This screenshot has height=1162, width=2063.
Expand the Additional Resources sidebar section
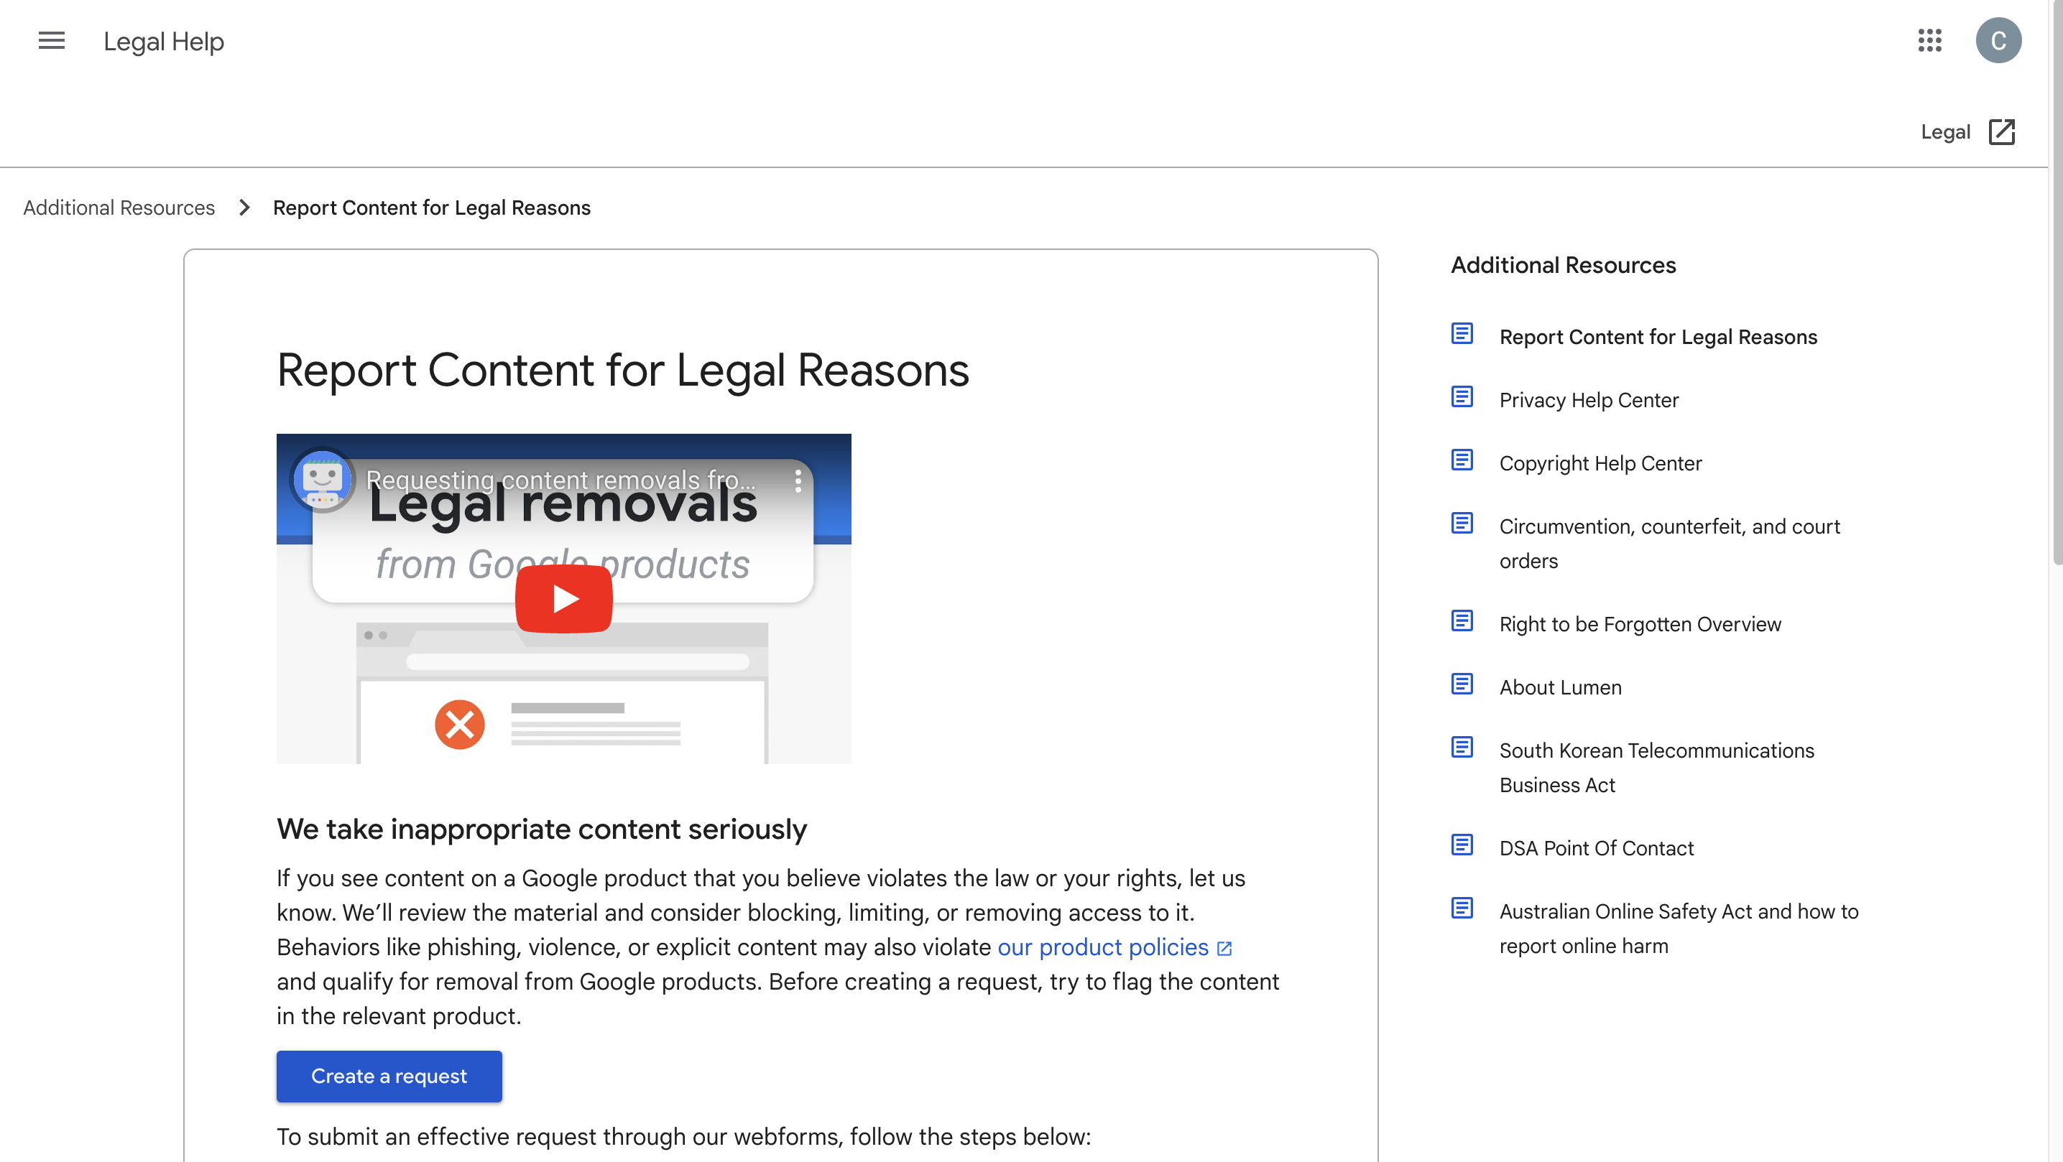(x=1563, y=265)
